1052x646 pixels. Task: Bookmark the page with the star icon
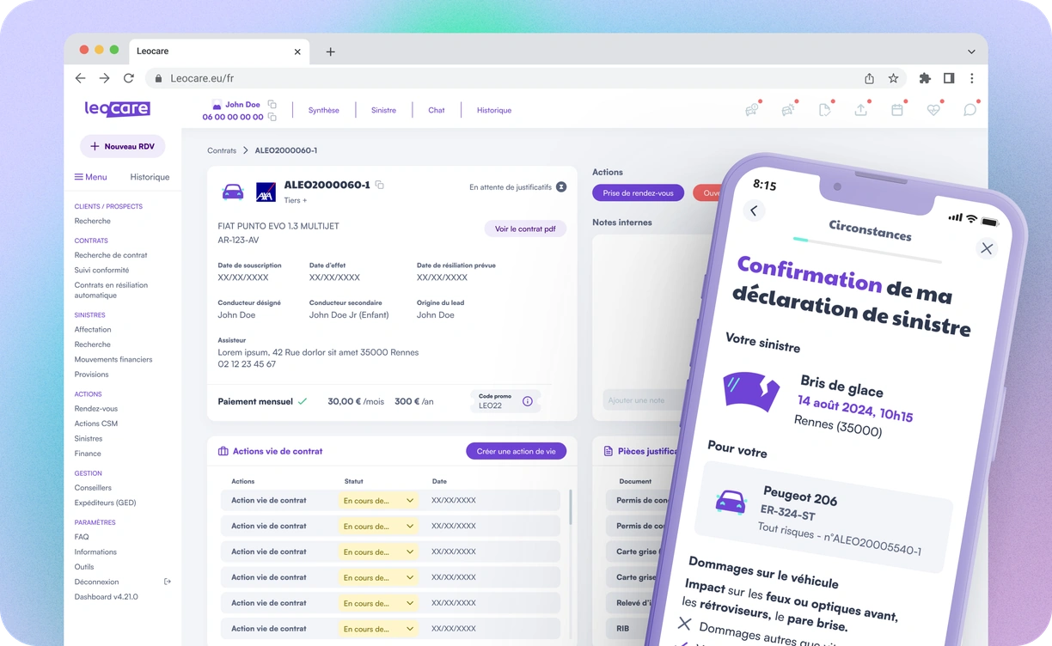tap(893, 78)
